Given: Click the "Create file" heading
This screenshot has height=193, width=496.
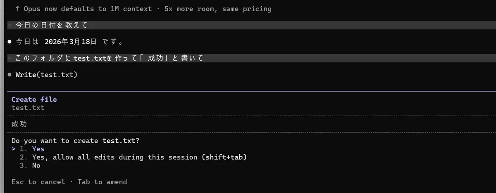Looking at the screenshot, I should tap(34, 99).
